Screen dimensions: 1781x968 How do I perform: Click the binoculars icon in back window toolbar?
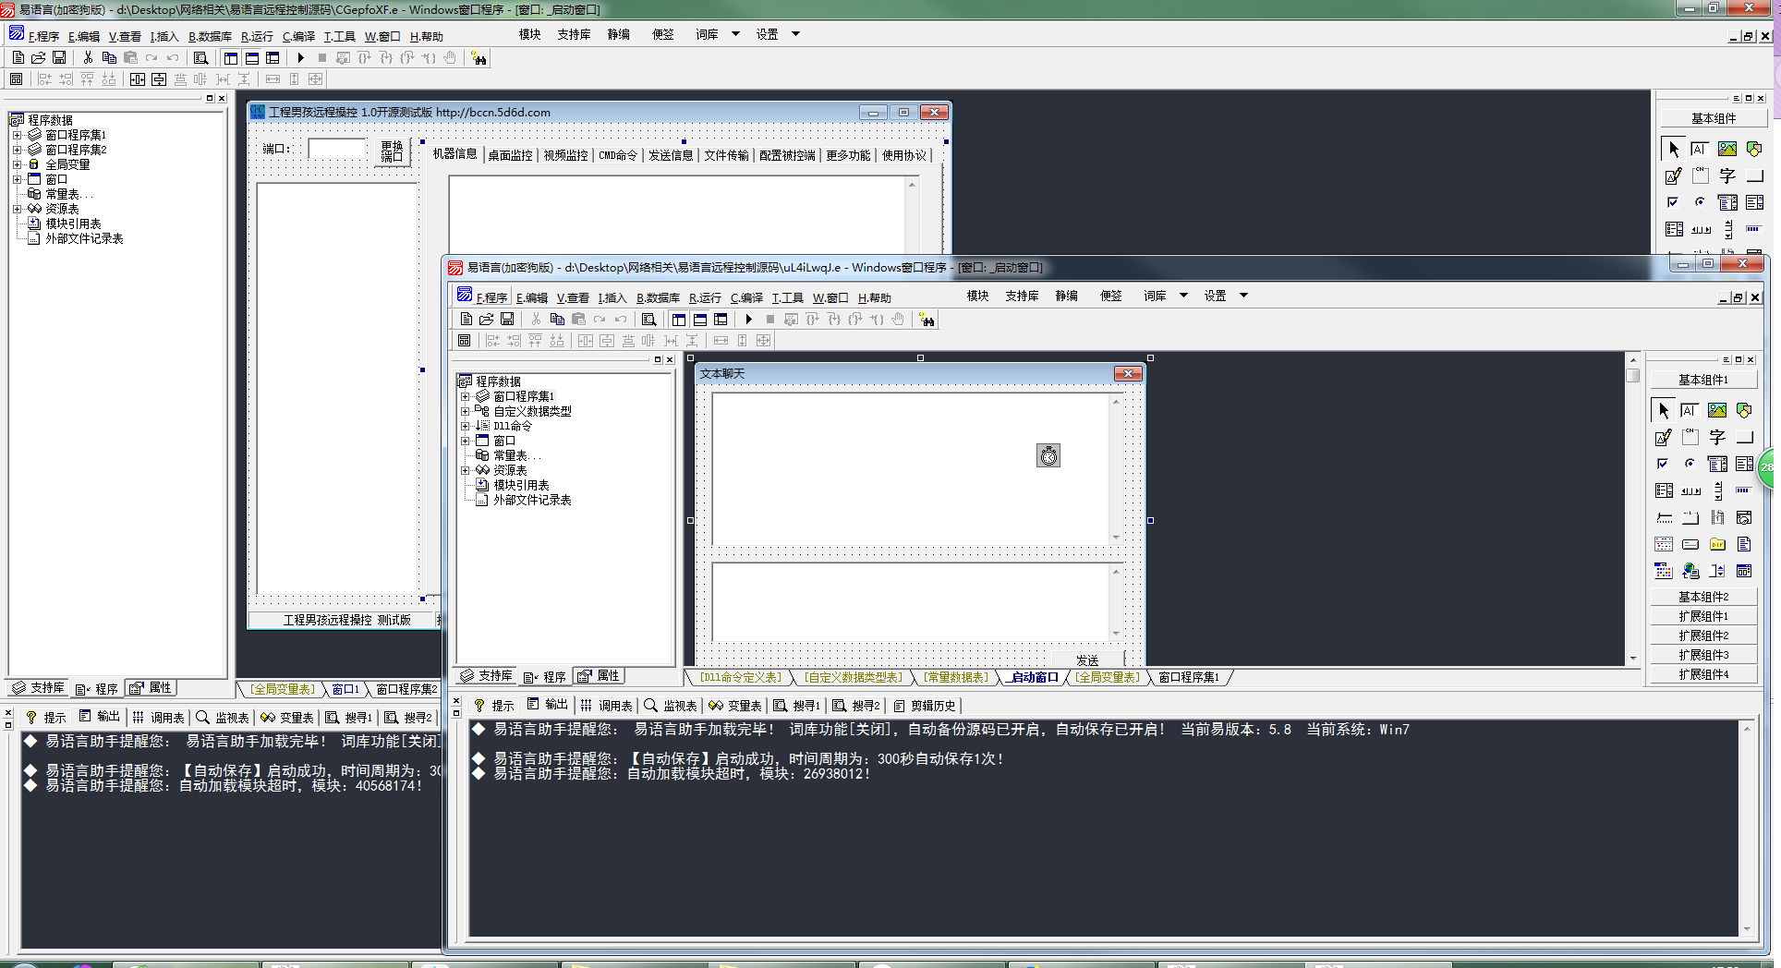(479, 58)
